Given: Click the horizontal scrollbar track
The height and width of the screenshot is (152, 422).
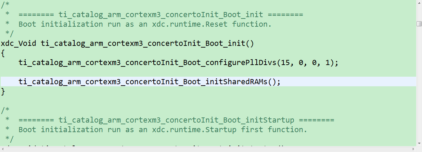Looking at the screenshot, I should pyautogui.click(x=208, y=149).
